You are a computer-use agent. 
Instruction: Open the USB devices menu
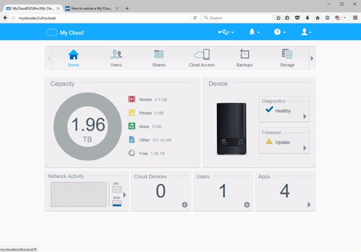click(226, 32)
